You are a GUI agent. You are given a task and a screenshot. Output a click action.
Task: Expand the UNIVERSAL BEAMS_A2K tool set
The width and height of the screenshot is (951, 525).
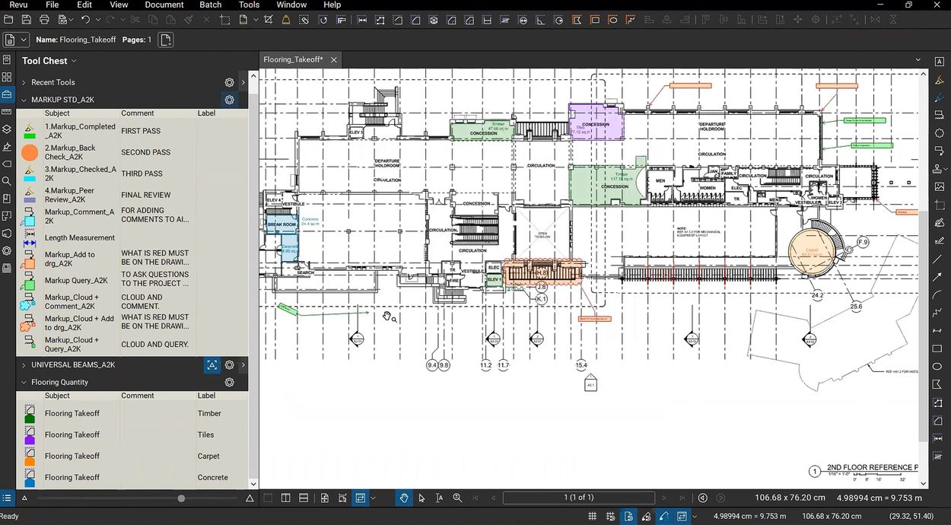(24, 365)
